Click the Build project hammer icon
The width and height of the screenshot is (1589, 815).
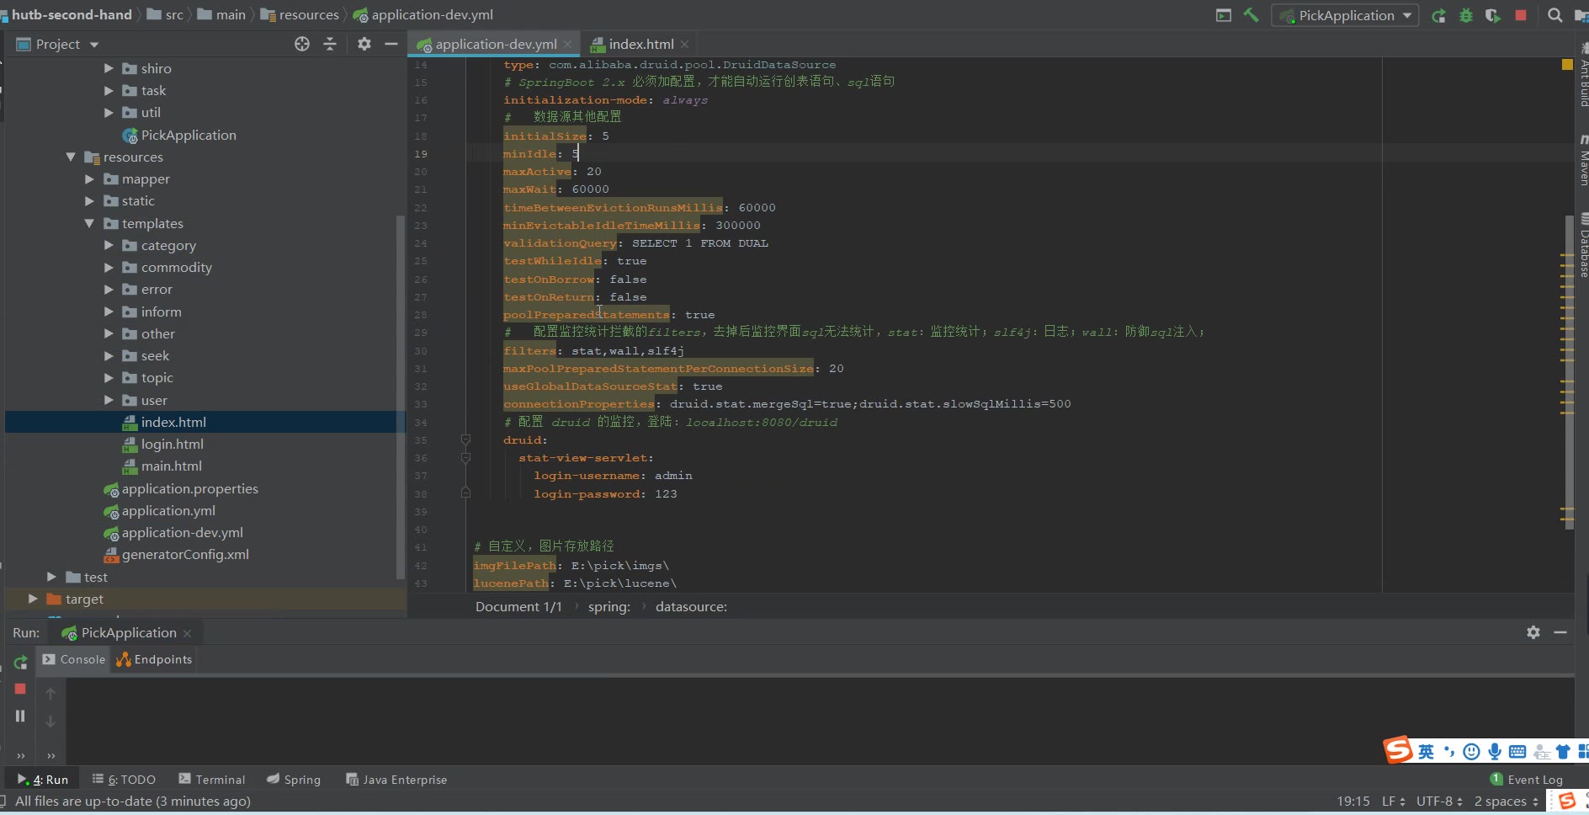[1251, 15]
